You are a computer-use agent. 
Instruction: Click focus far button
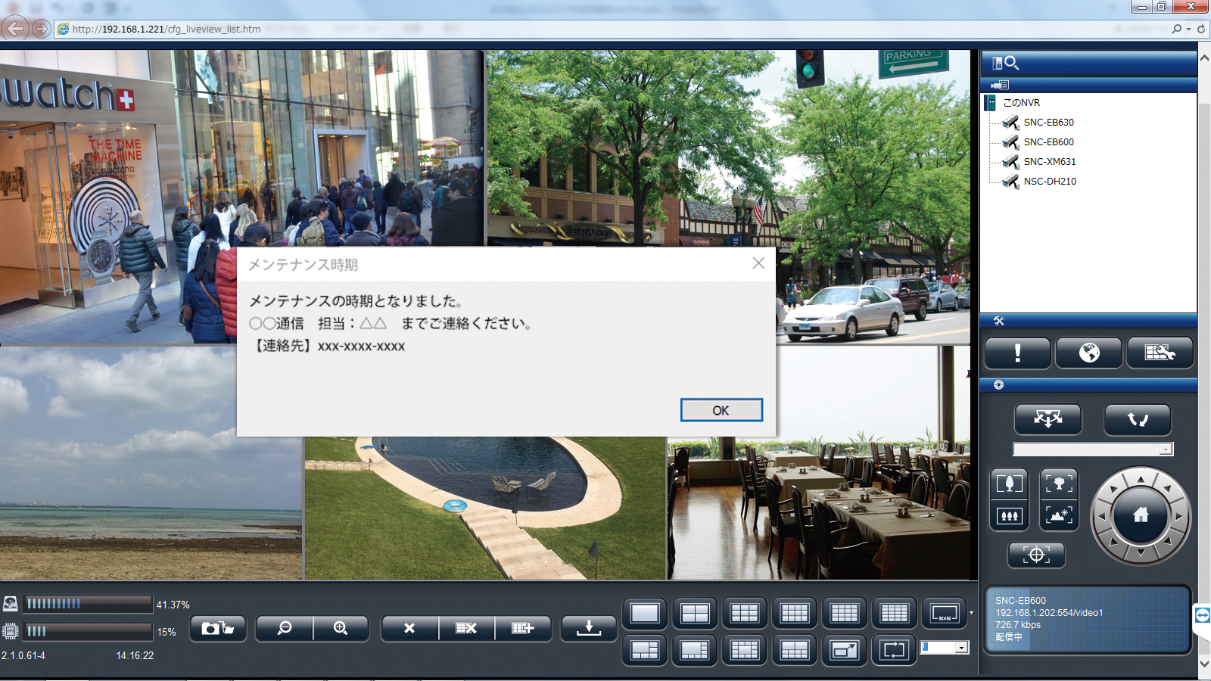pyautogui.click(x=1059, y=516)
